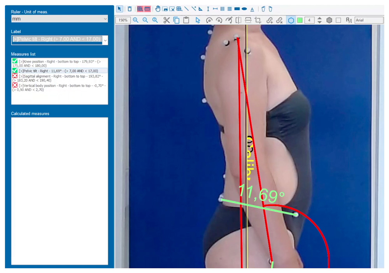
Task: Click the scissors cut icon
Action: tap(166, 20)
